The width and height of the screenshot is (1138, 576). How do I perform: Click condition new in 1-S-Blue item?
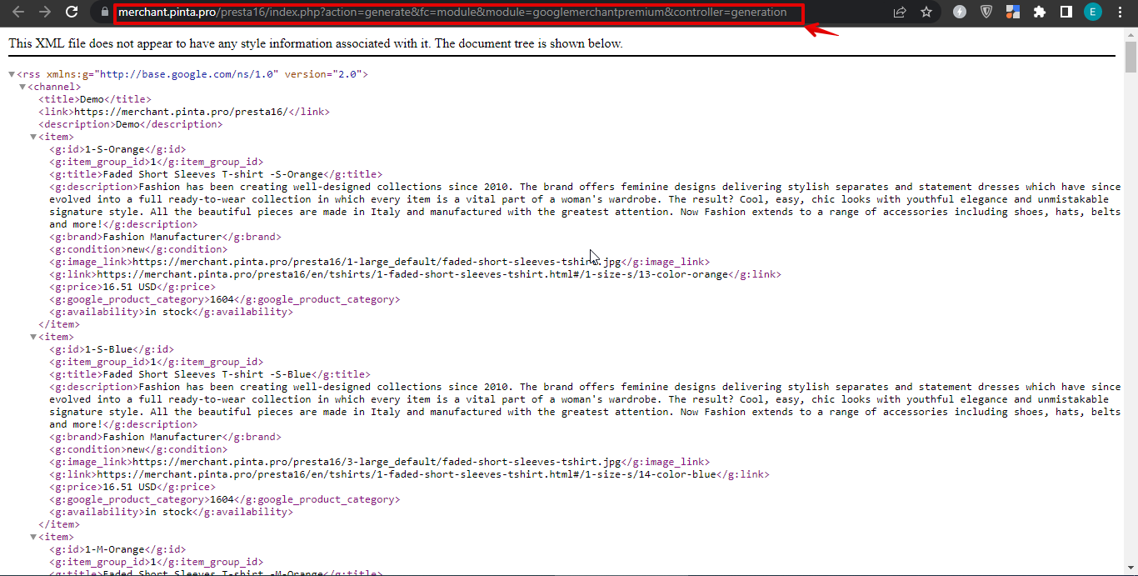(138, 449)
